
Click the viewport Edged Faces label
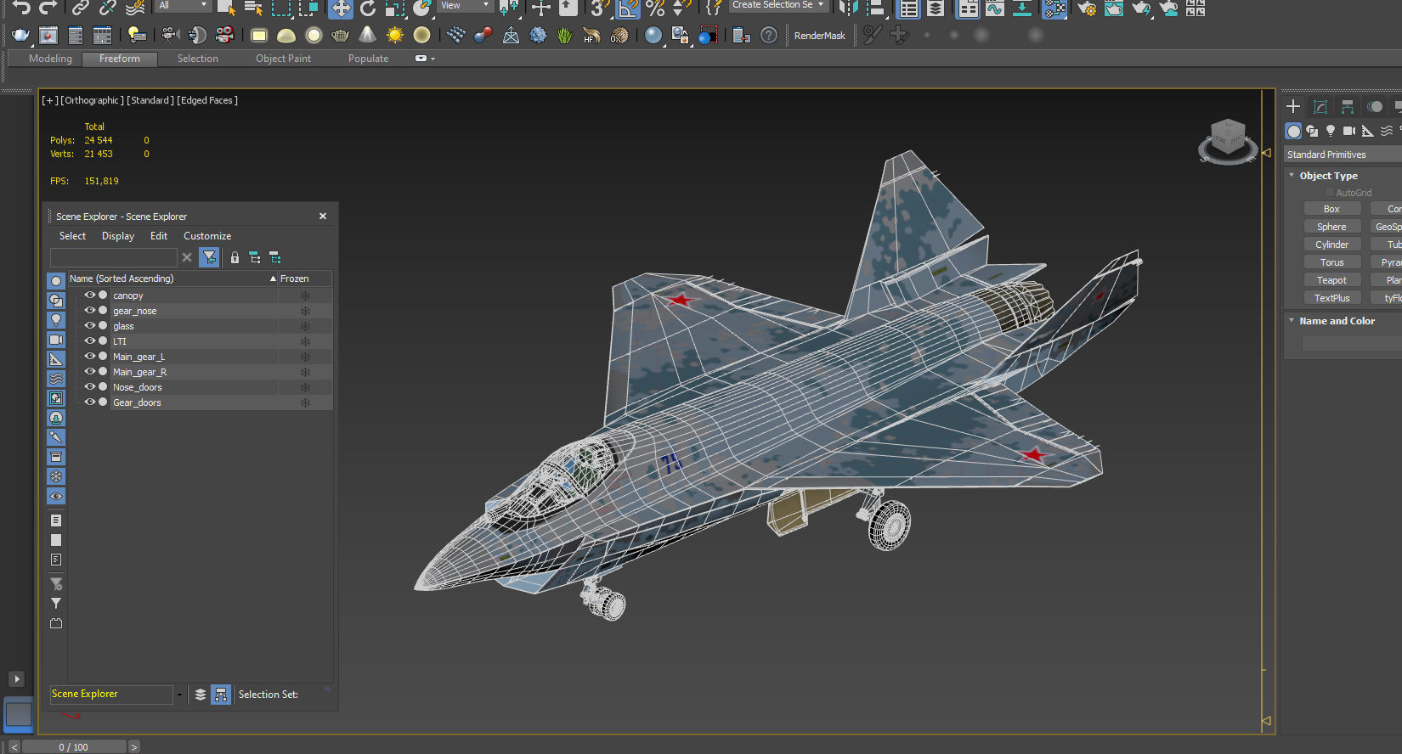coord(207,100)
